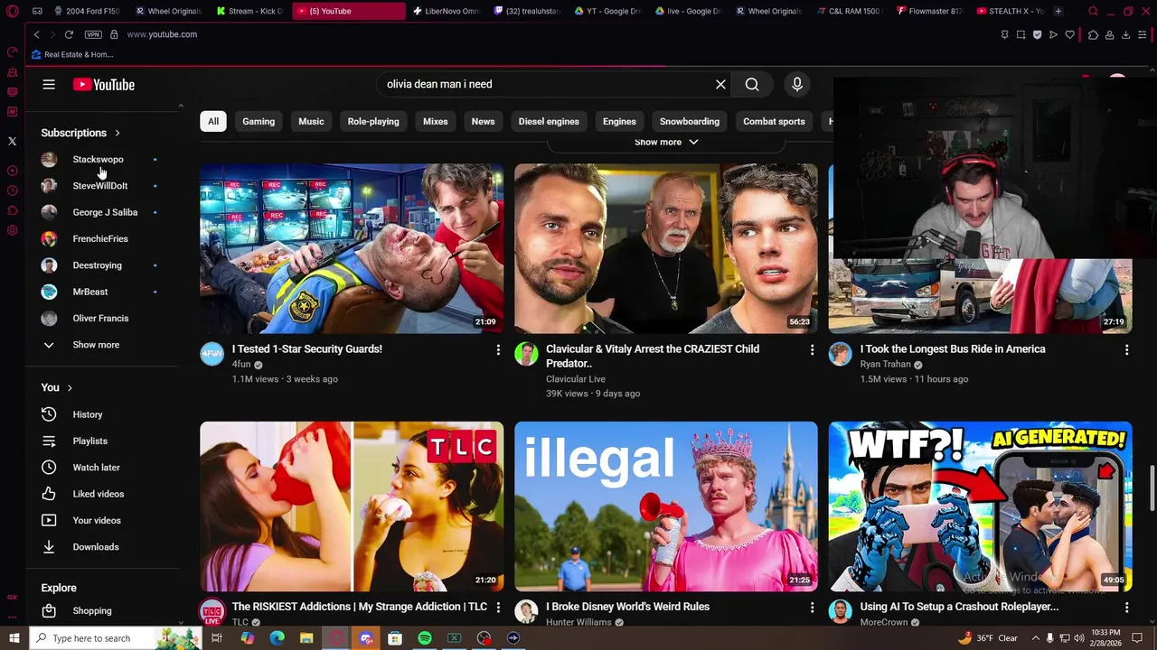The width and height of the screenshot is (1157, 650).
Task: Open Clavicular Live channel name
Action: pyautogui.click(x=576, y=379)
